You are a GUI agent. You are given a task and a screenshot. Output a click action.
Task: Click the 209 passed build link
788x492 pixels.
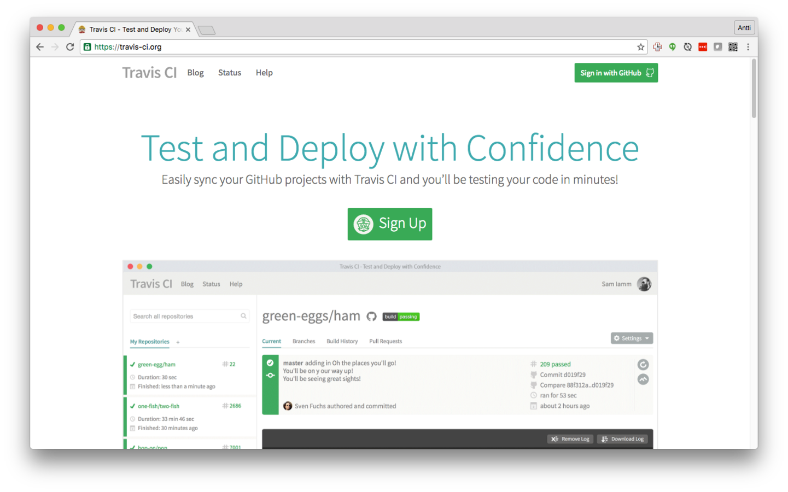click(555, 364)
